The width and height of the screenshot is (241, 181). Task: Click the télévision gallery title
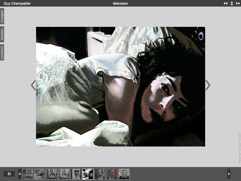pyautogui.click(x=120, y=3)
